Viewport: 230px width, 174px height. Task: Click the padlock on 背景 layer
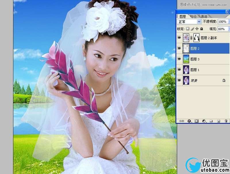224,80
